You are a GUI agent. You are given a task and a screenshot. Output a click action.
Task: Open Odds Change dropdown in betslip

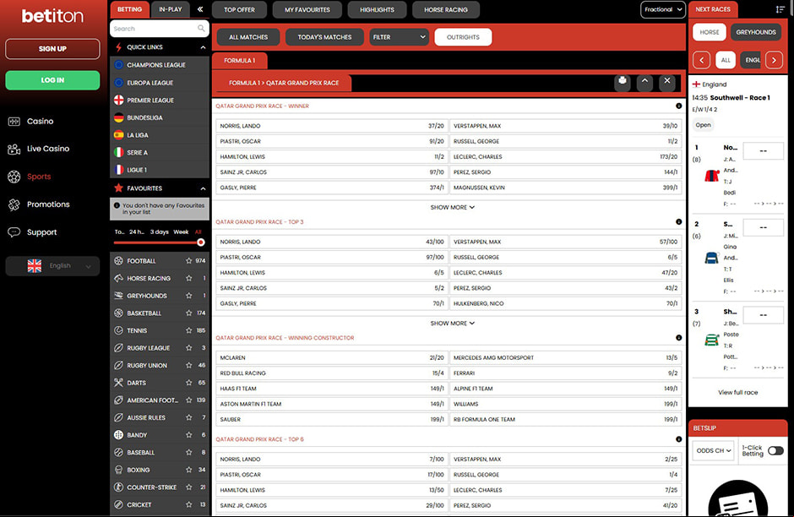pos(713,450)
